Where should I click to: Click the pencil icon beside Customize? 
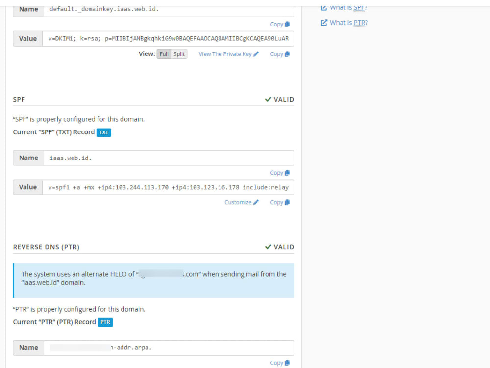tap(256, 202)
